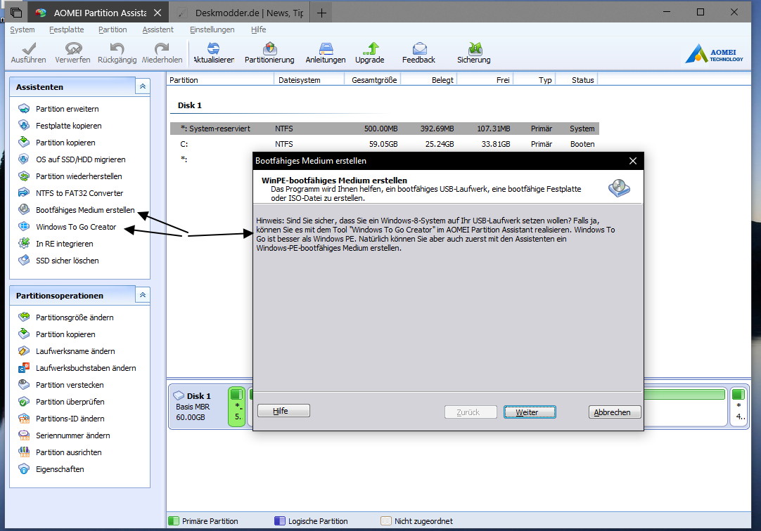This screenshot has height=531, width=761.
Task: Open partition Eigenschaften
Action: 60,469
